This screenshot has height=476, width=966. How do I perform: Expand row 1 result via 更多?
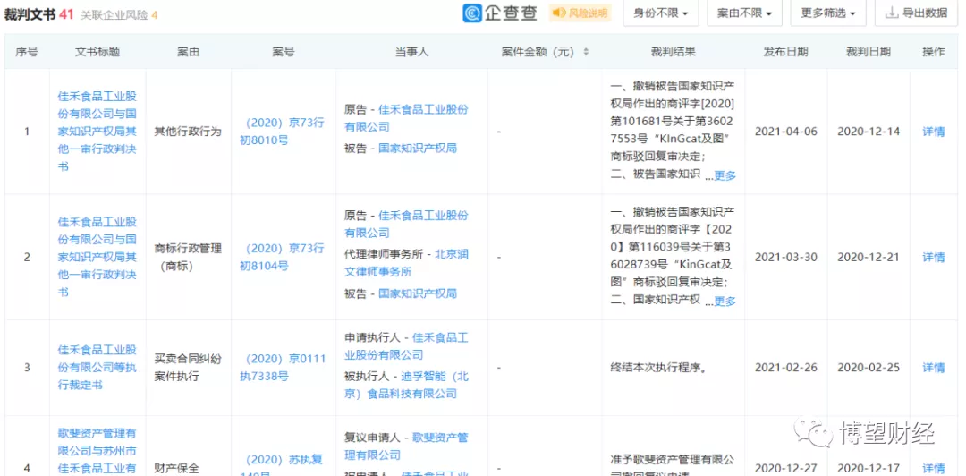point(724,175)
